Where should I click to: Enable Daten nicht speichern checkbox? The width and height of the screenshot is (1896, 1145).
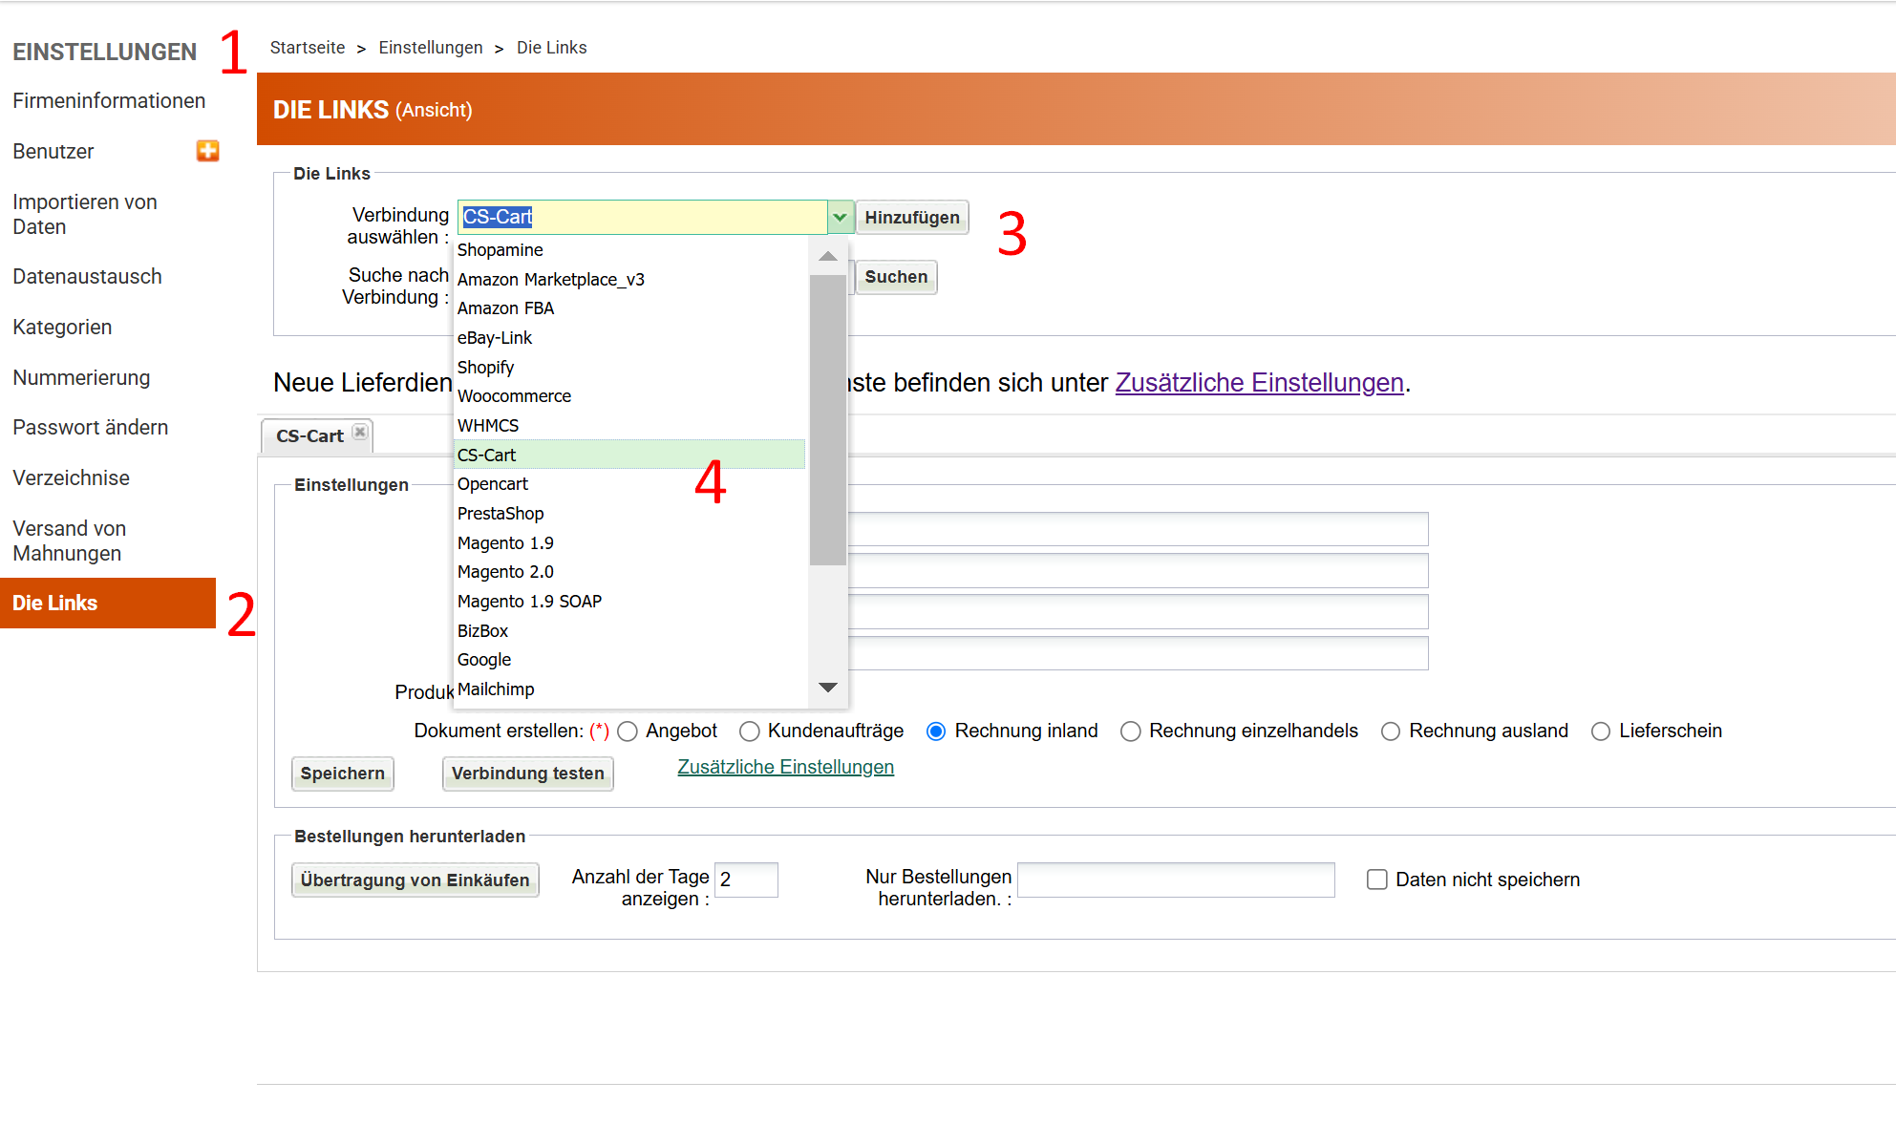tap(1376, 880)
